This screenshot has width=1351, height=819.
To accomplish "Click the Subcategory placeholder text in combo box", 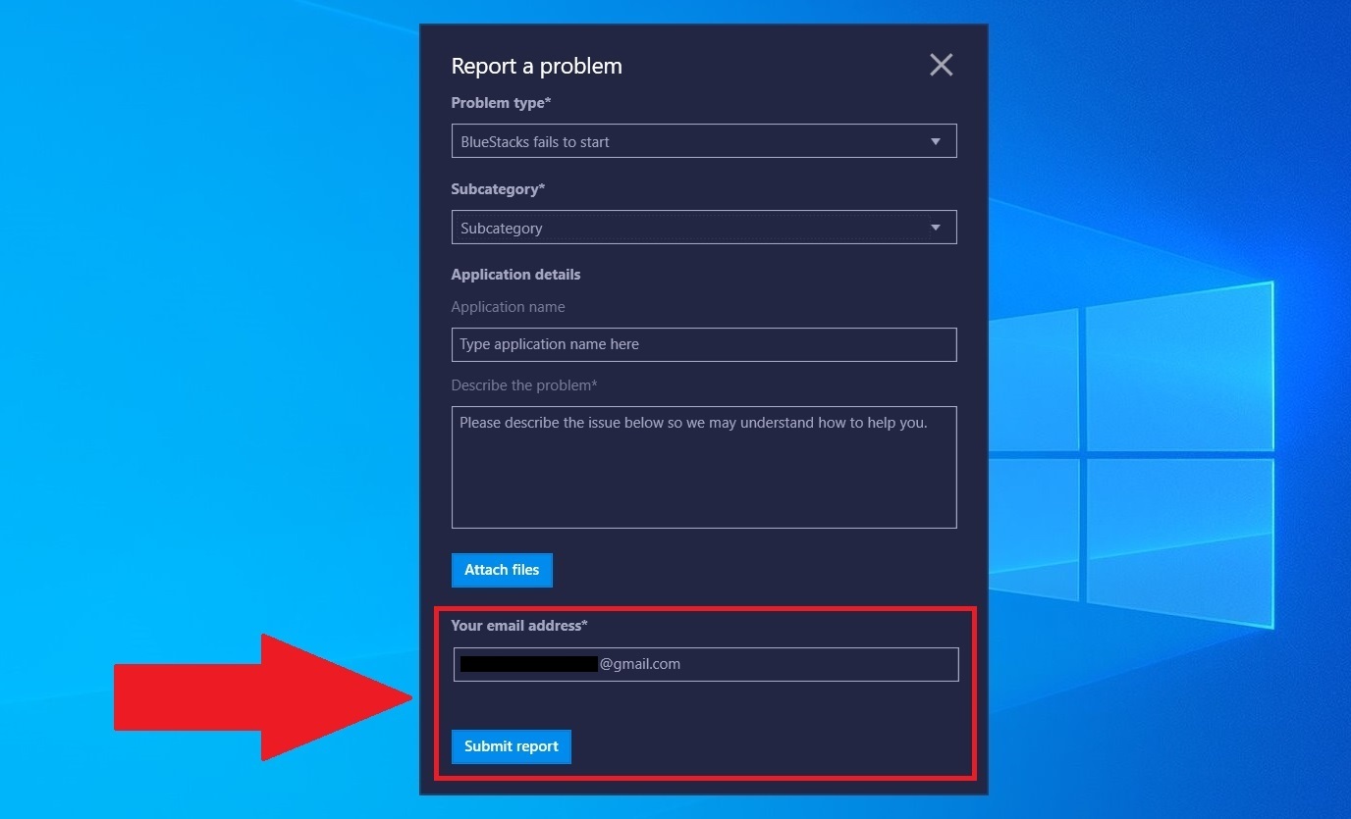I will (x=502, y=229).
